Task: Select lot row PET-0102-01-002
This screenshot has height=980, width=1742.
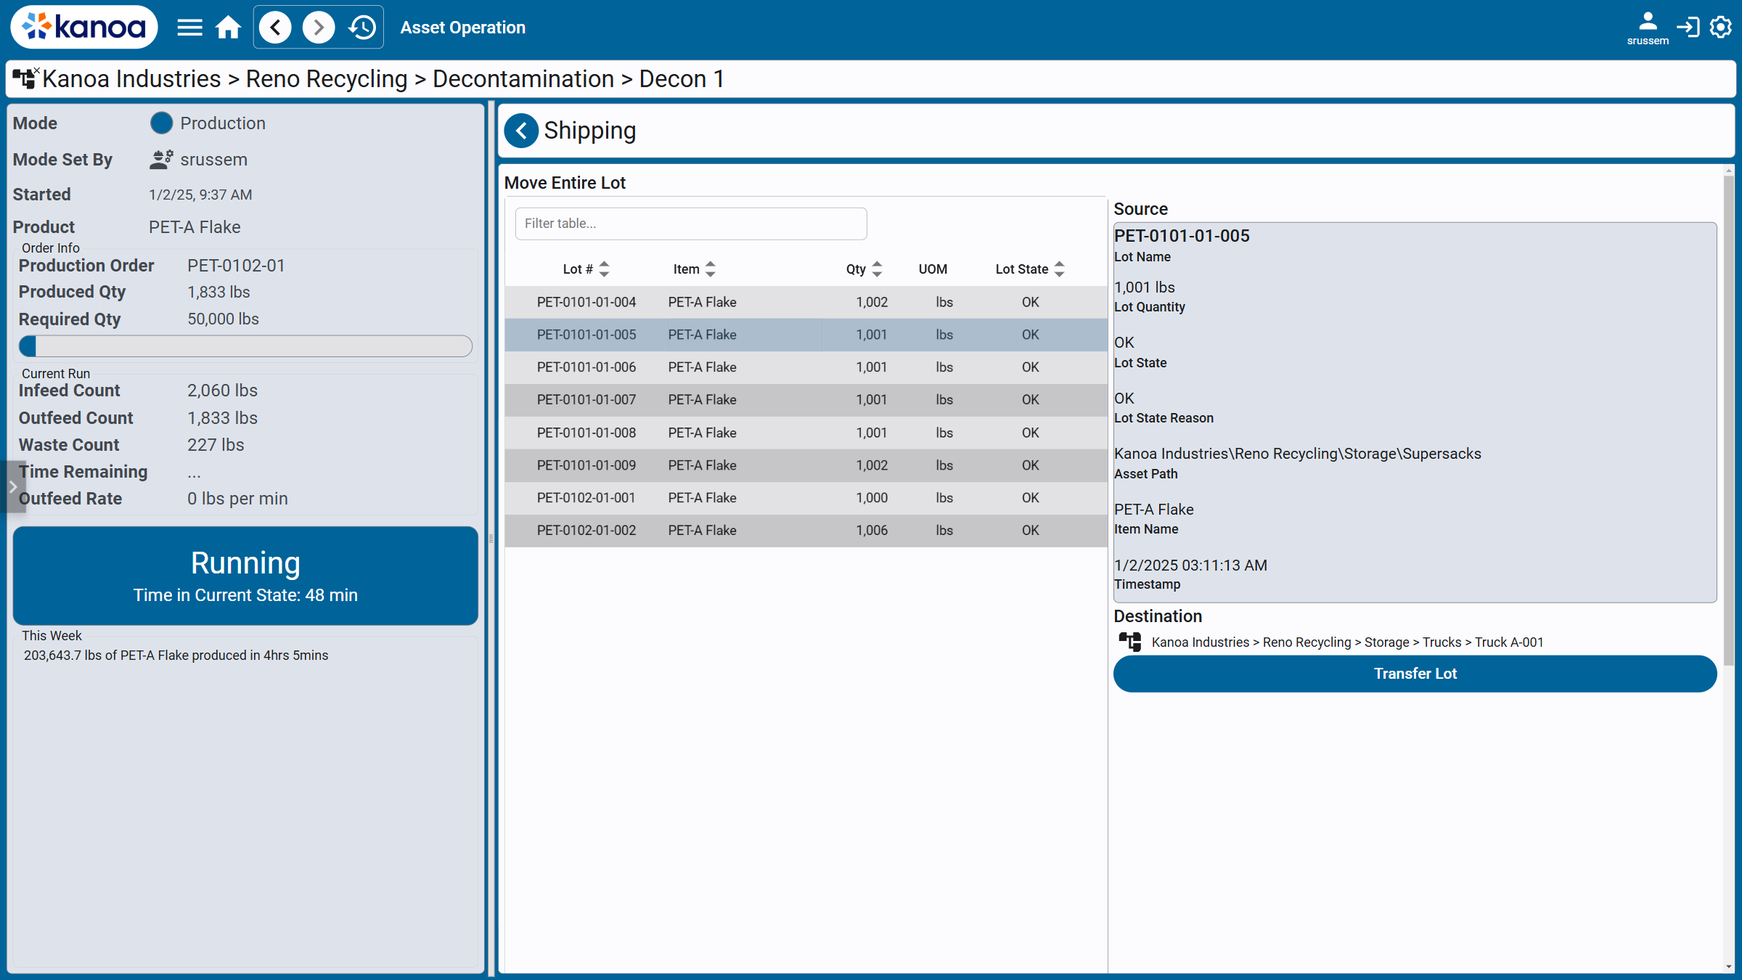Action: click(x=806, y=531)
